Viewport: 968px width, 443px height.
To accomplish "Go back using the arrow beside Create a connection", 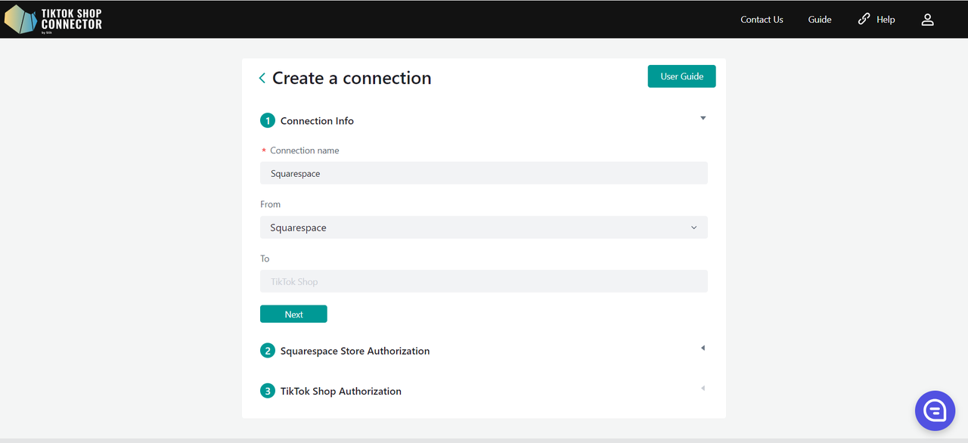I will tap(262, 78).
